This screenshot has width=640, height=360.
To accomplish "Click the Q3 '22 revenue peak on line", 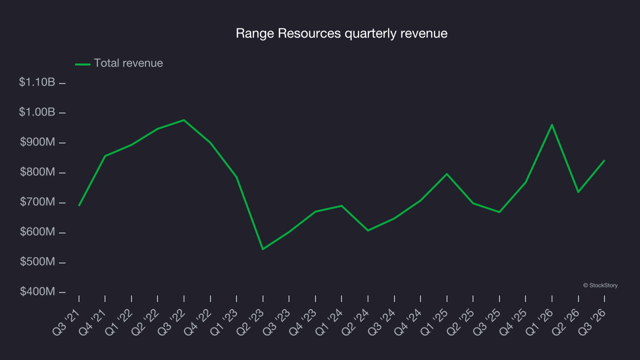I will pos(184,120).
